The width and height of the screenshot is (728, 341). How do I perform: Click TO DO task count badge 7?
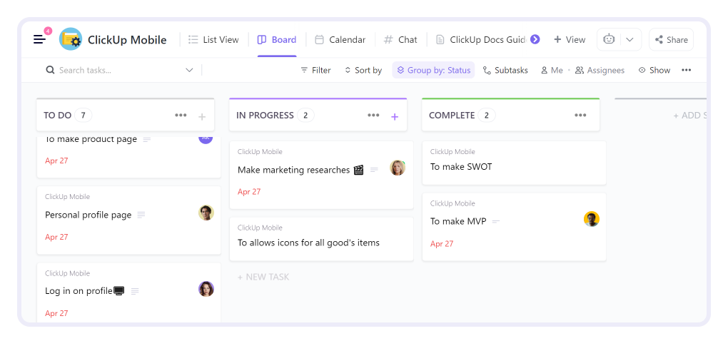point(83,115)
